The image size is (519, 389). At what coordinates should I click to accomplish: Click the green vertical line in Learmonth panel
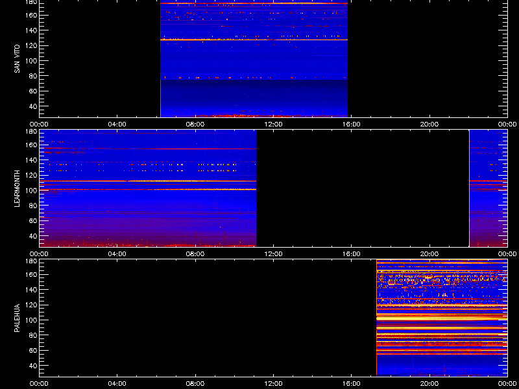point(469,188)
